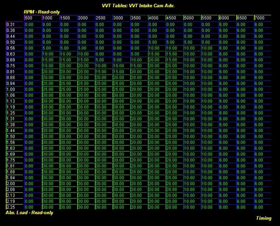
Task: Click the 1.50 load row header
Action: pos(14,137)
